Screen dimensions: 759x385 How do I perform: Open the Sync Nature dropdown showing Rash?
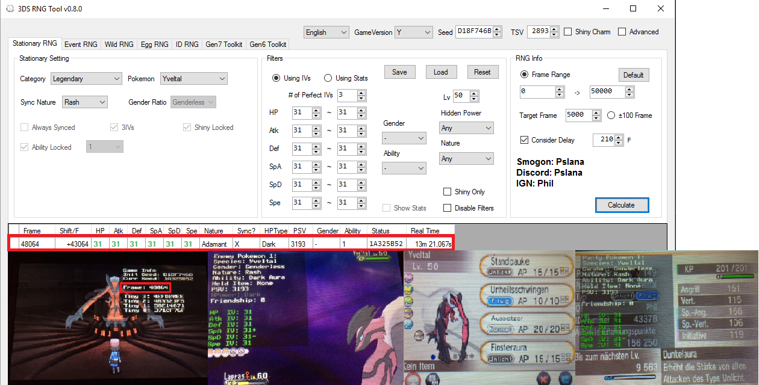pos(85,102)
